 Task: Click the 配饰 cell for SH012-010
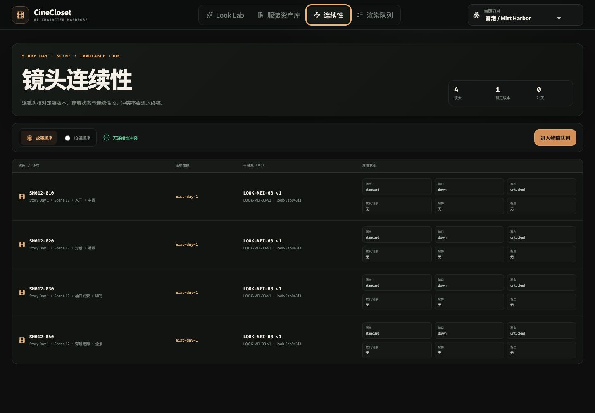coord(469,206)
